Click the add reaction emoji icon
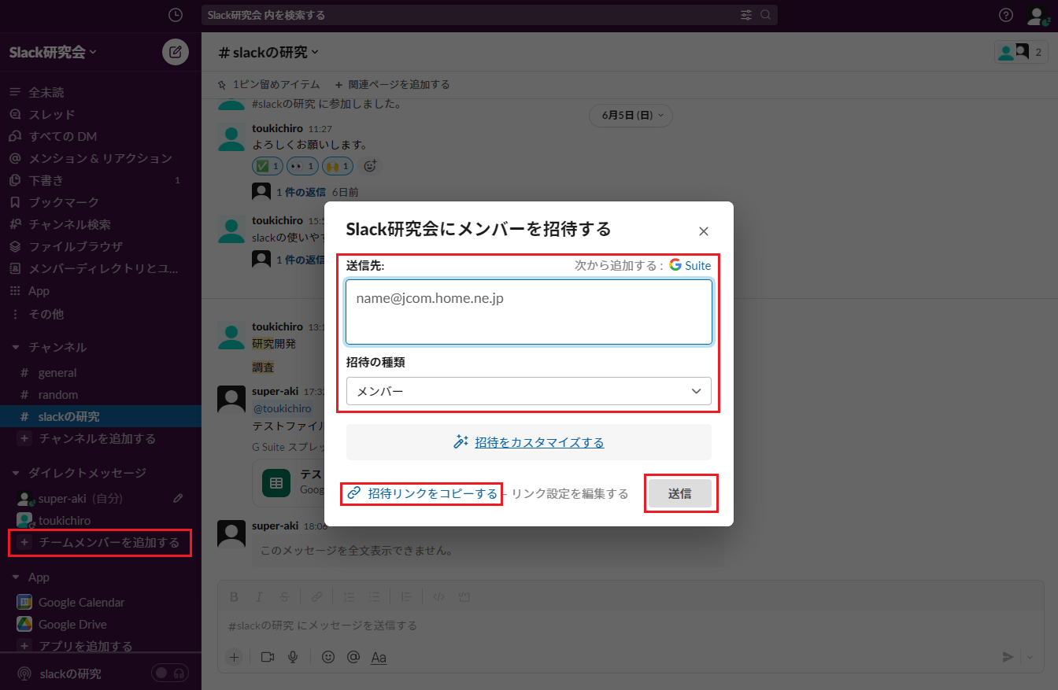This screenshot has height=690, width=1058. (370, 166)
